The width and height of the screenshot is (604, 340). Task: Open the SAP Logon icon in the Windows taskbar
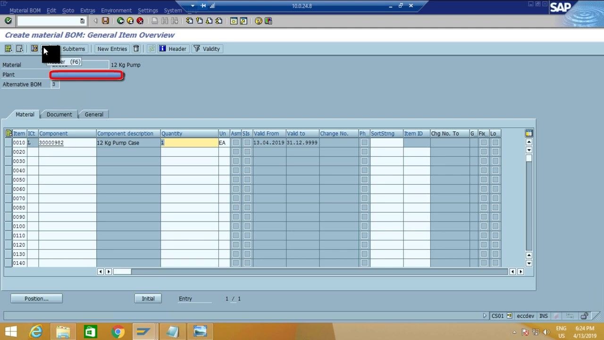(x=143, y=331)
